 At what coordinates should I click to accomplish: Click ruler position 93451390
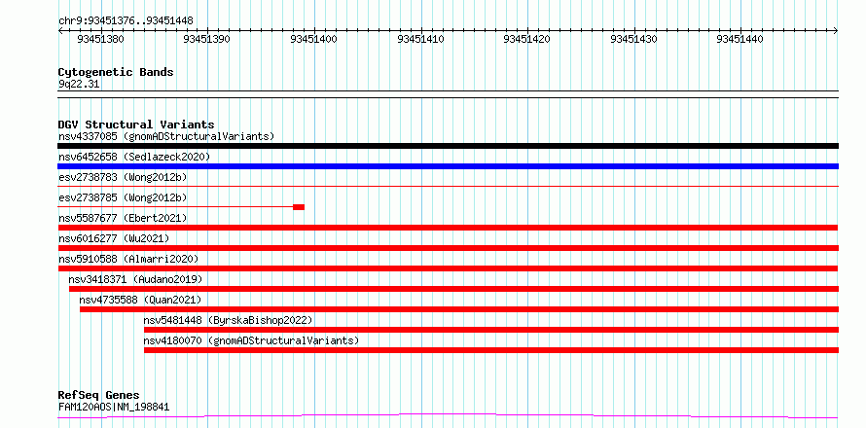[x=207, y=39]
